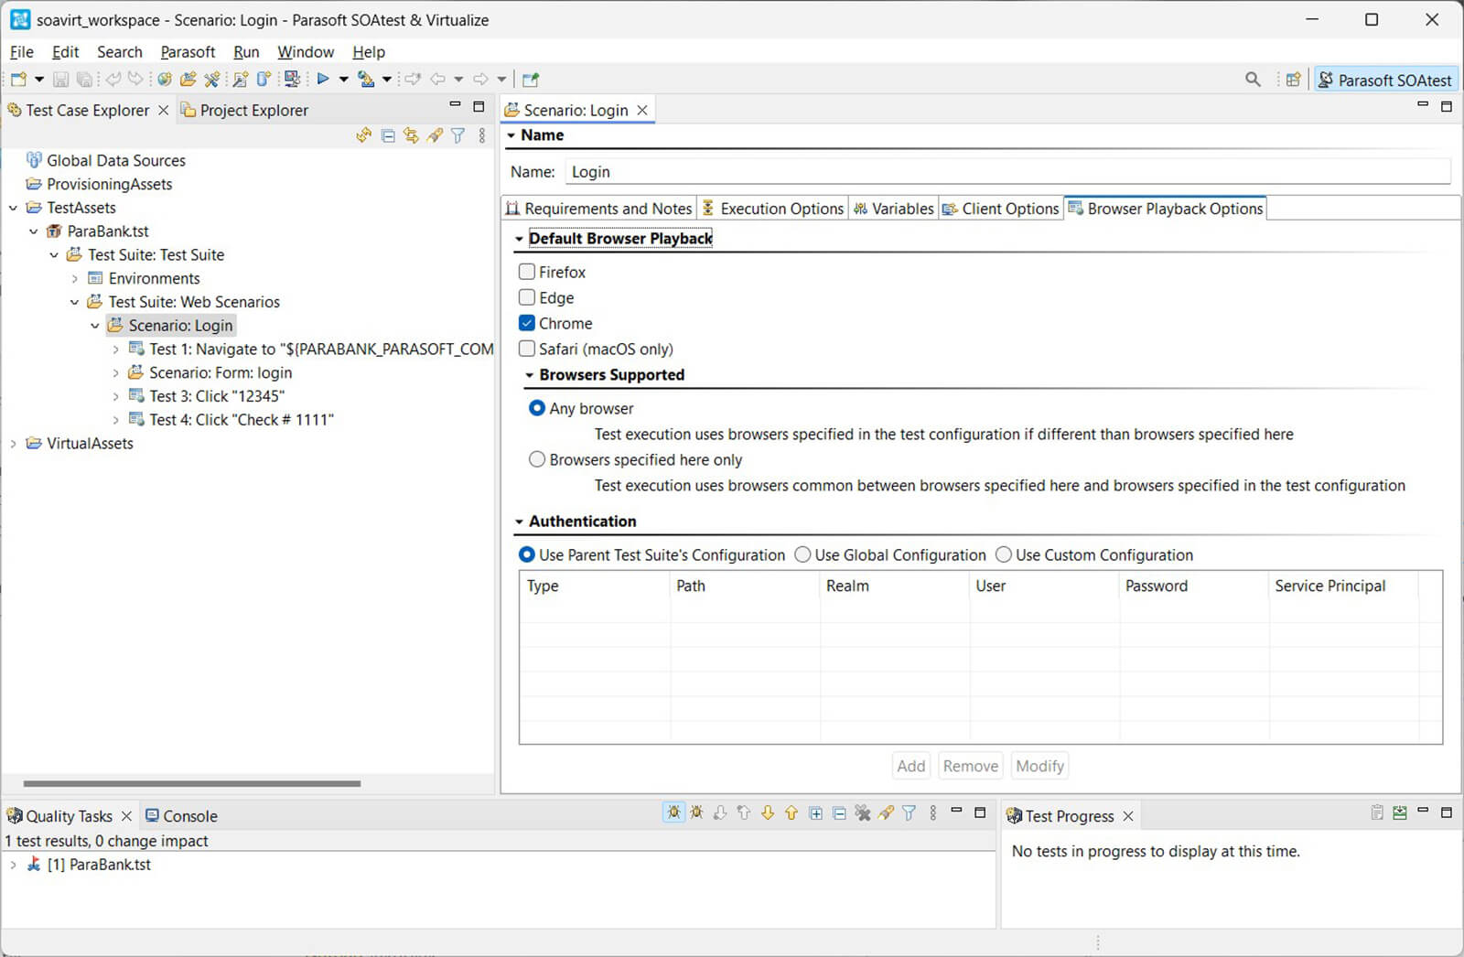Screen dimensions: 1464x957
Task: Click the New file toolbar icon
Action: coord(18,80)
